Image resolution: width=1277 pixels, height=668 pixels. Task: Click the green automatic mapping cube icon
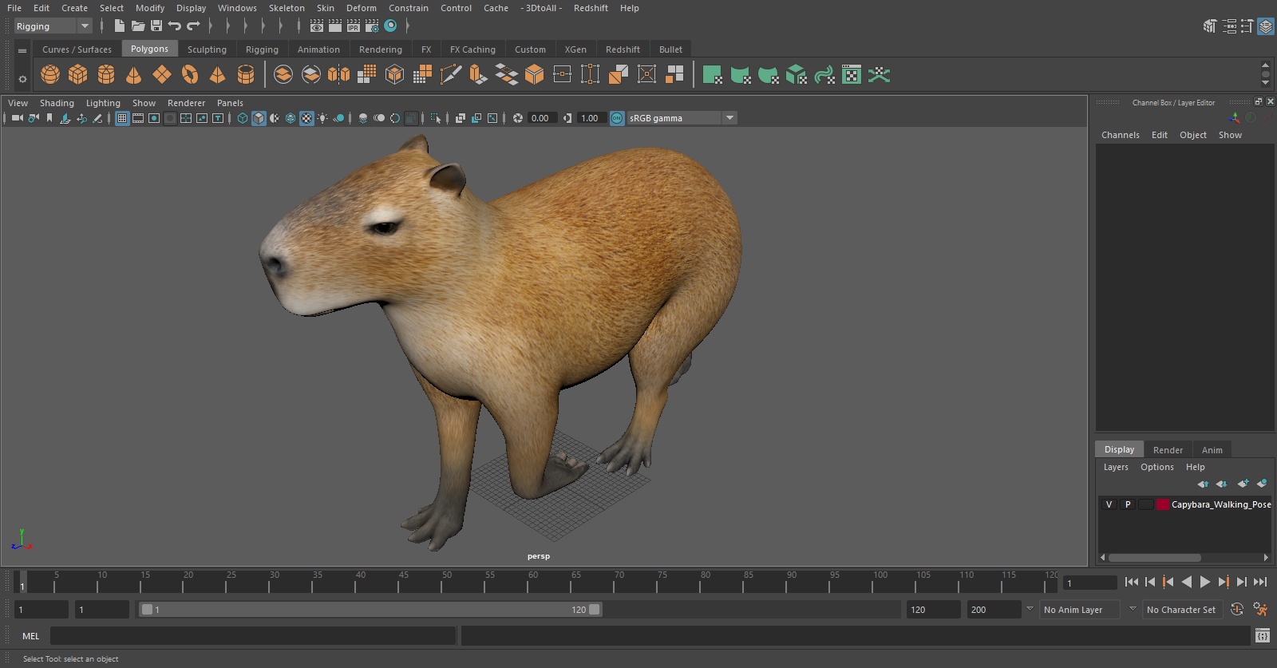click(x=797, y=75)
